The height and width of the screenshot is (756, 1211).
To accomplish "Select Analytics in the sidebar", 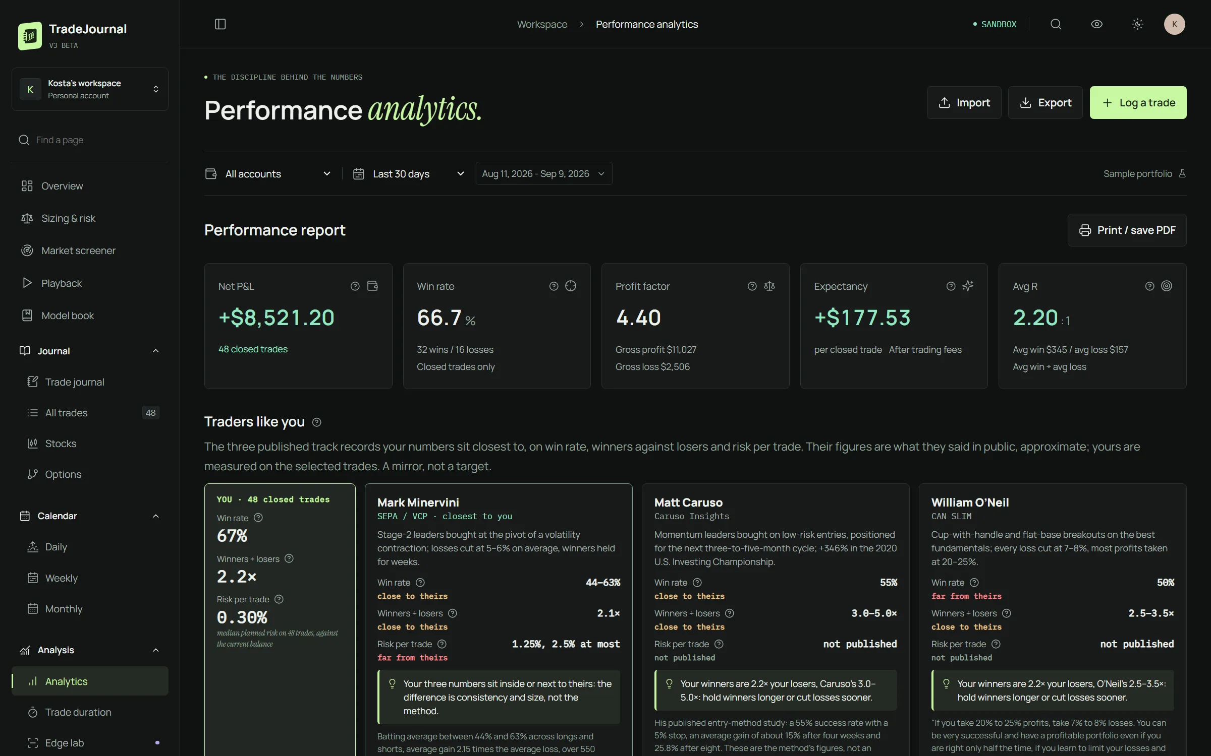I will click(90, 681).
